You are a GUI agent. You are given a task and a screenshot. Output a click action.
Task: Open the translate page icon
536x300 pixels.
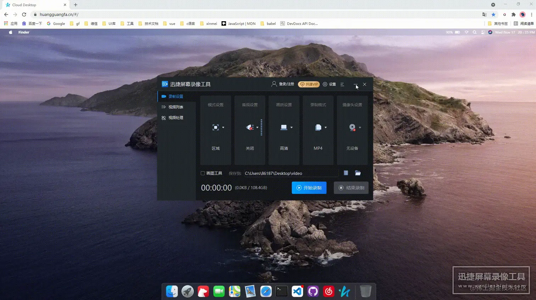(484, 15)
